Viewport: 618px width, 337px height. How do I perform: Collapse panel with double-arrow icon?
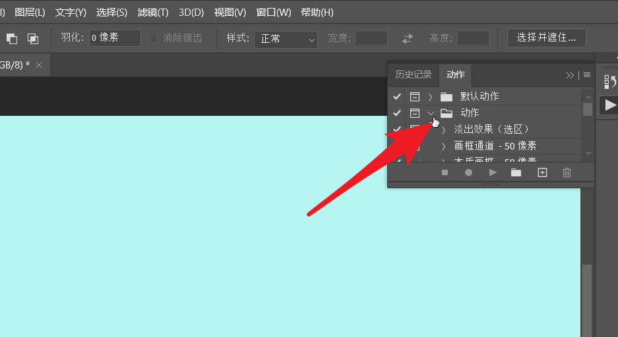click(570, 75)
